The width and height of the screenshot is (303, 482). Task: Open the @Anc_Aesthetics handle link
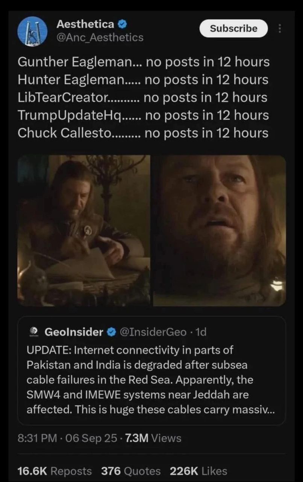click(x=100, y=38)
